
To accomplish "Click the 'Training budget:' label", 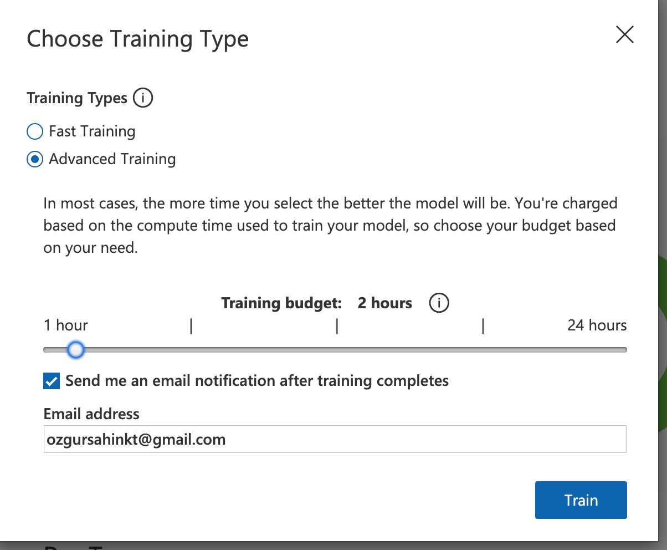I will (x=282, y=303).
